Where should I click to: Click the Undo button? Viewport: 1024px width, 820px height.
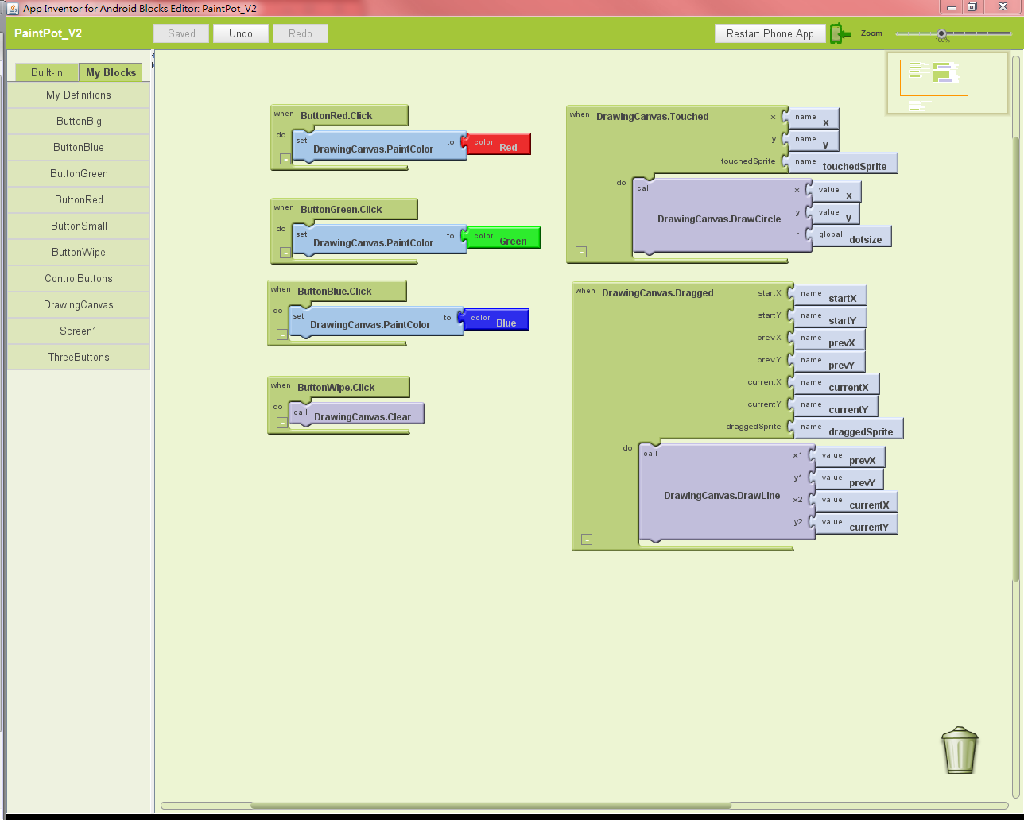(241, 33)
